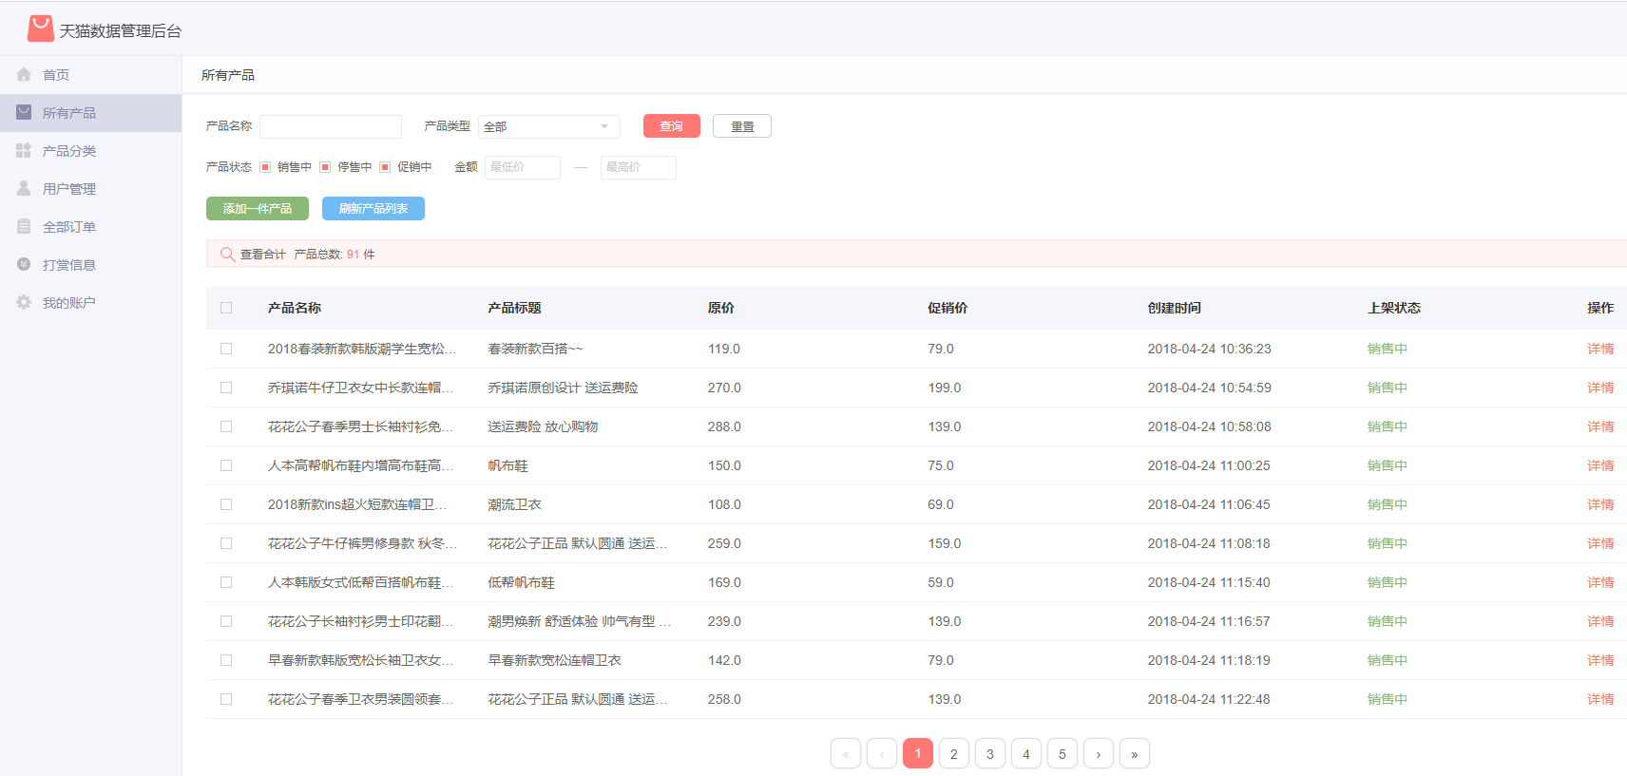Tick checkbox for 花花公子春季卫衣男装圆领套 row

click(x=226, y=699)
